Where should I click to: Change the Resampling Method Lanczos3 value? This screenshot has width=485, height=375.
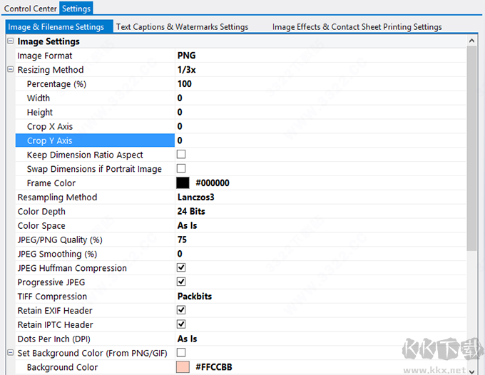(x=197, y=197)
